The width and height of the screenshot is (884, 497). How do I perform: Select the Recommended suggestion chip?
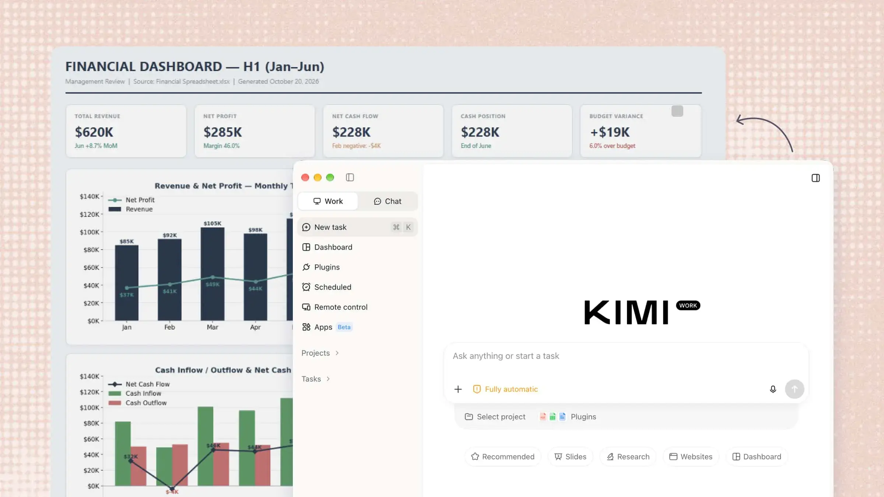[503, 457]
